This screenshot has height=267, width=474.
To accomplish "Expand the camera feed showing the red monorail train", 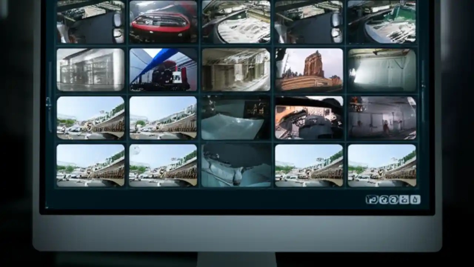I will (163, 21).
